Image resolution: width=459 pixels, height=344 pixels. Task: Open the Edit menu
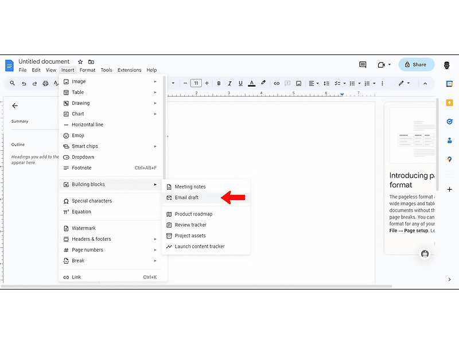point(36,70)
